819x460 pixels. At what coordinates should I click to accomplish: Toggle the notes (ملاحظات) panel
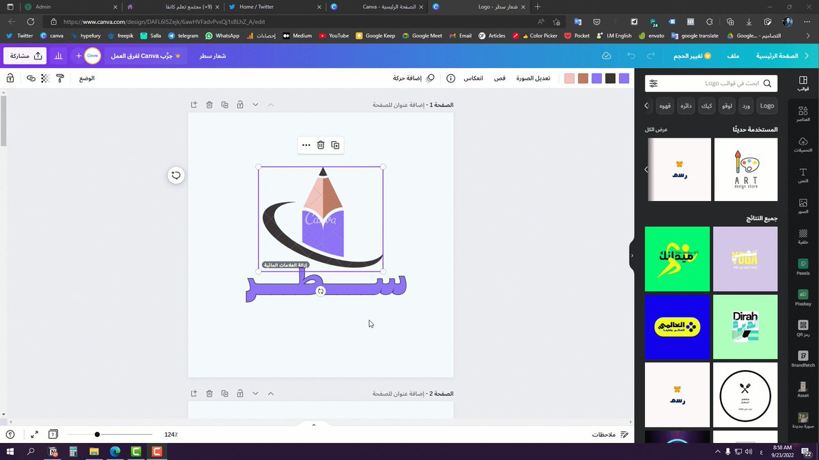pyautogui.click(x=609, y=434)
